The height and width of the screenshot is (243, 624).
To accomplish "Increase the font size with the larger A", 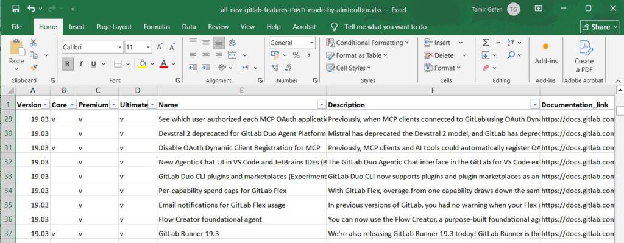I will click(x=160, y=47).
